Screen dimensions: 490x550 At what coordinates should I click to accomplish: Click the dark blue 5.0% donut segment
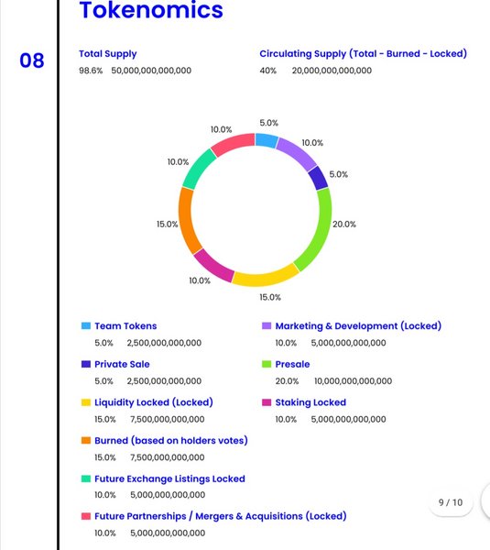tap(319, 178)
